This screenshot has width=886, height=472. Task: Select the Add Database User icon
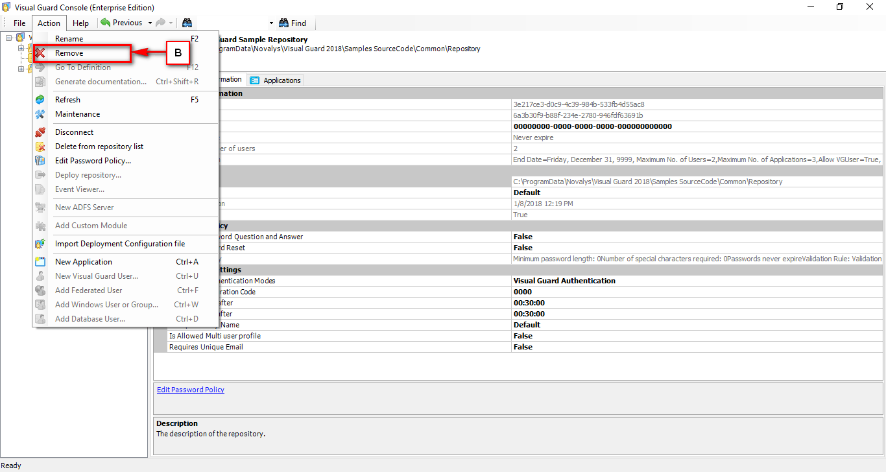(x=40, y=318)
